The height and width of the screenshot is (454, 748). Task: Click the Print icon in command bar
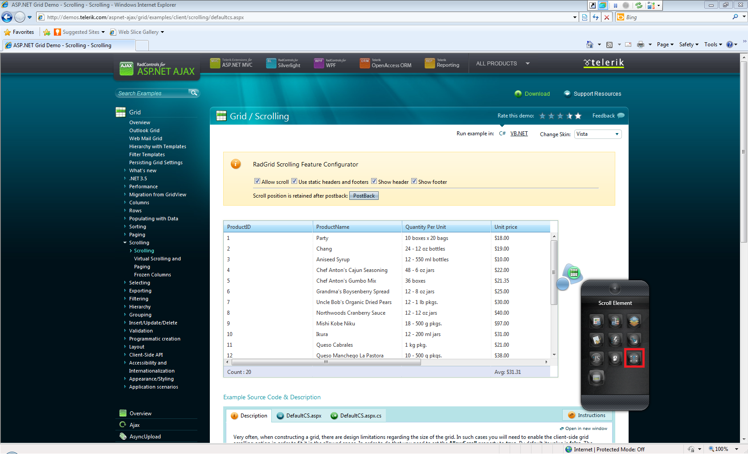click(641, 45)
